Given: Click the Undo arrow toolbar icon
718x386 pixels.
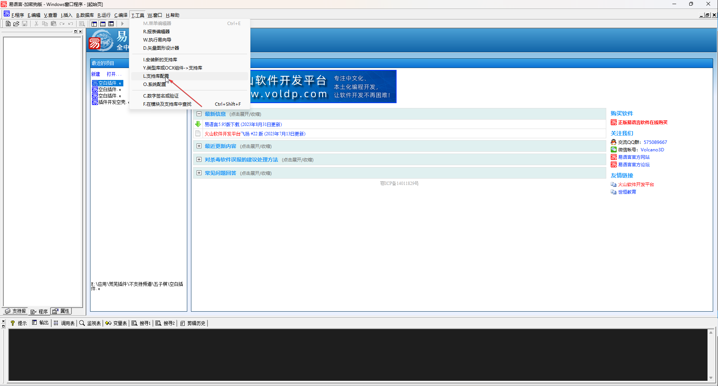Looking at the screenshot, I should click(x=71, y=24).
